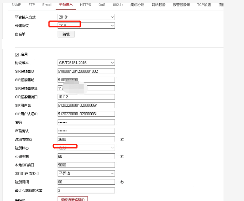Open the HTTPS tab
Screen dimensions: 244x201
click(x=86, y=5)
